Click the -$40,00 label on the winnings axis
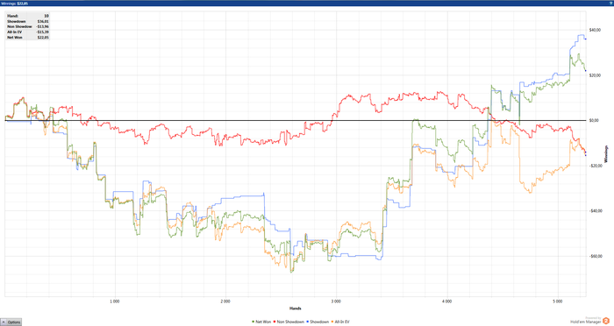 (x=595, y=211)
